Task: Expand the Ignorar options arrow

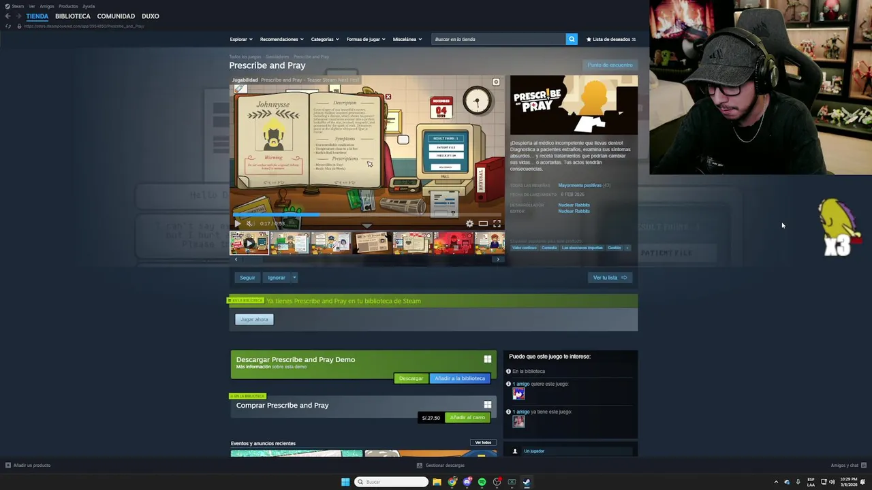Action: [294, 278]
